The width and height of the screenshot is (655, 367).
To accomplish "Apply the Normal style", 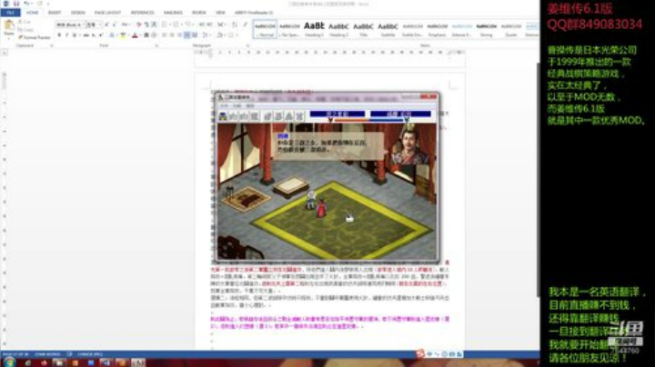I will [265, 29].
